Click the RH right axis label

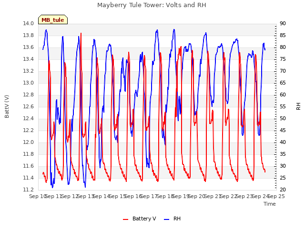[298, 106]
